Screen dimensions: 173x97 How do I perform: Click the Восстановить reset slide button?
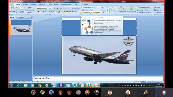pos(30,10)
